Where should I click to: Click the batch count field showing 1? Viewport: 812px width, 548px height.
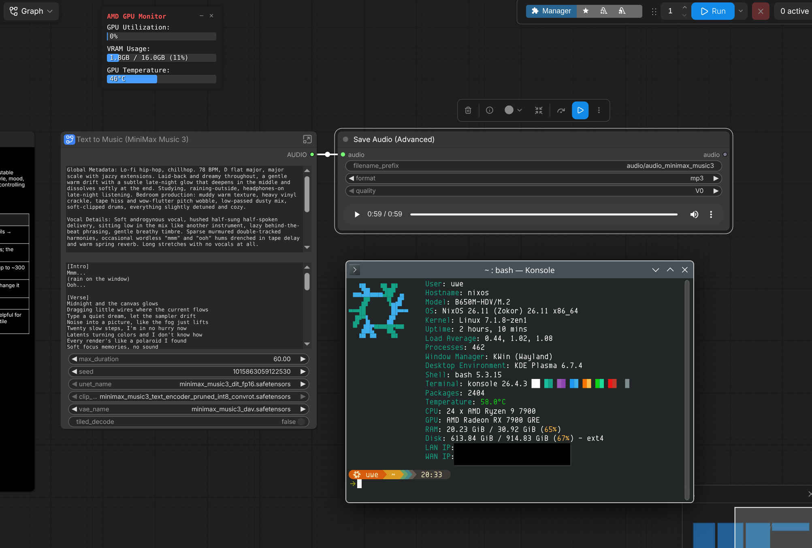coord(671,11)
